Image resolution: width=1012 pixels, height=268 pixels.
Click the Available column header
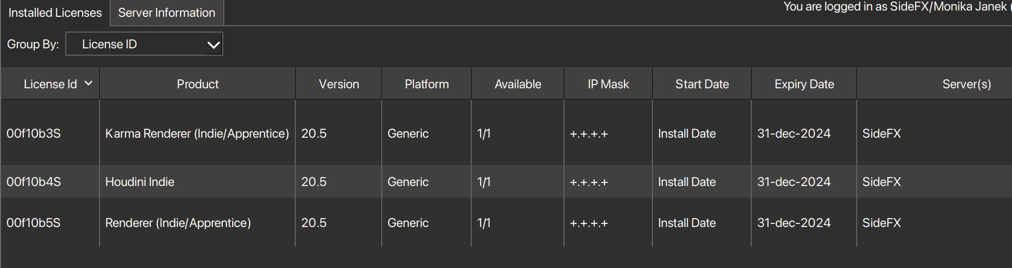click(x=518, y=84)
